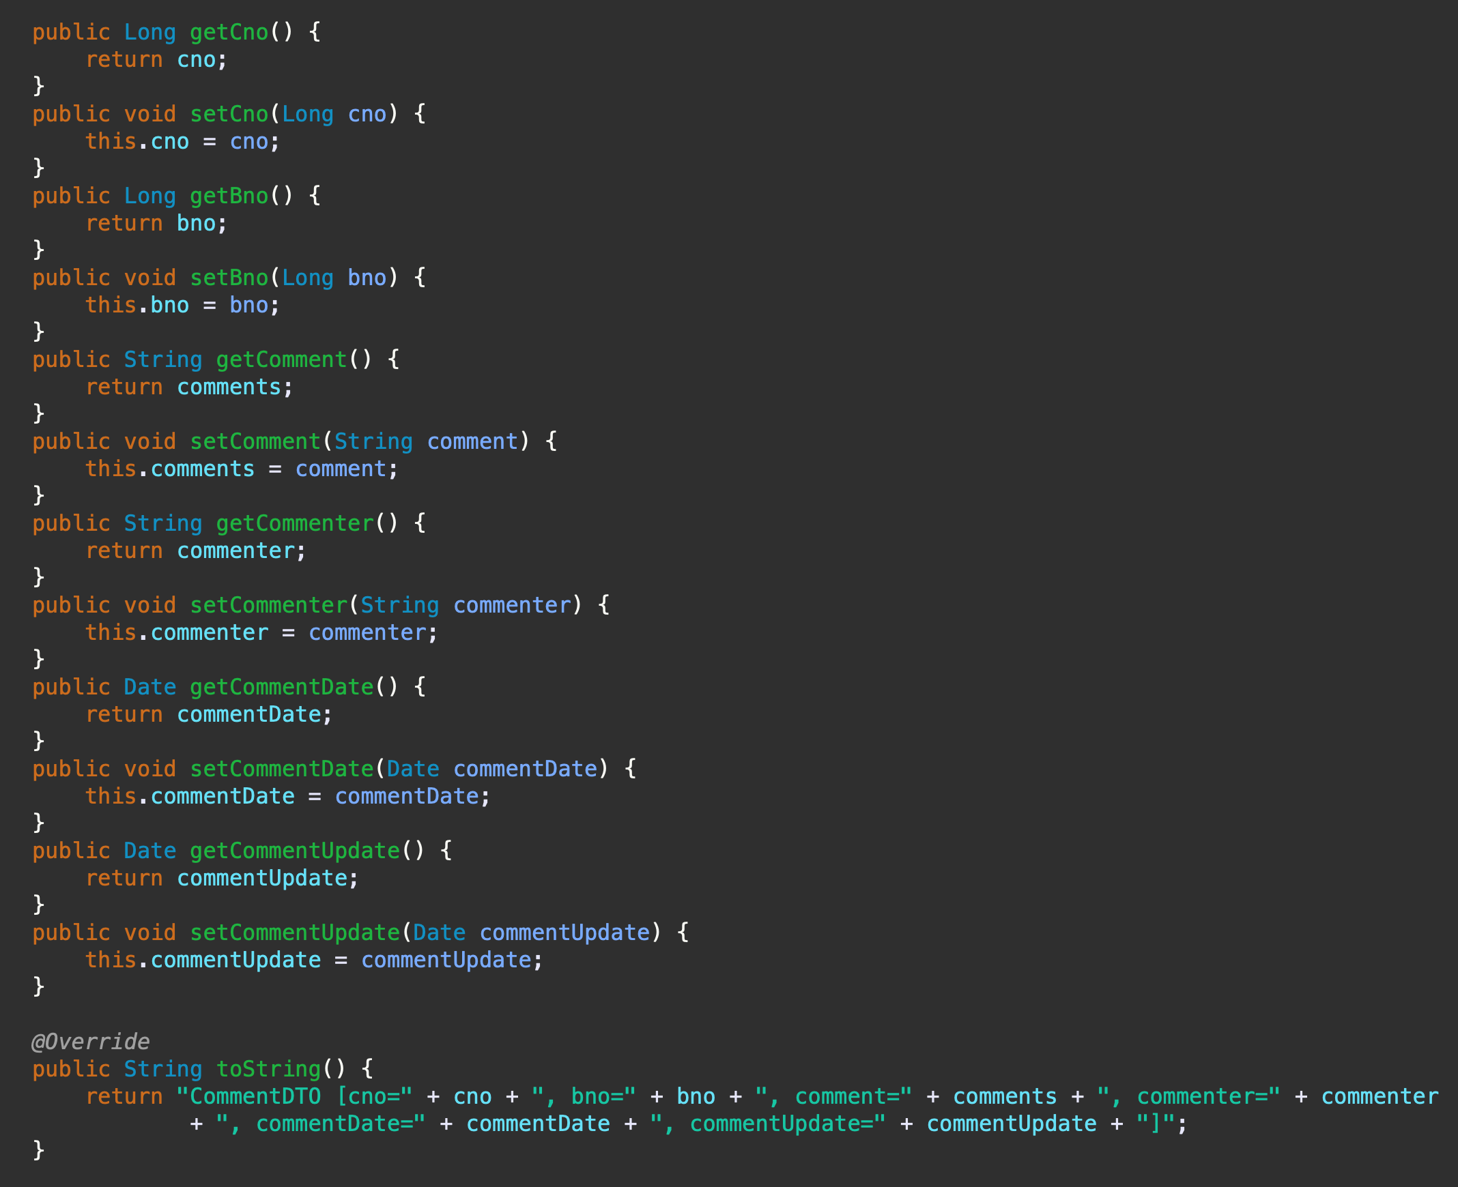Click the setCno method name

point(229,114)
